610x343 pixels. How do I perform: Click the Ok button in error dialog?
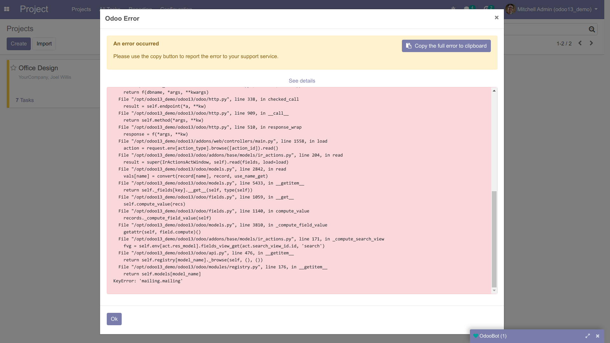[x=114, y=319]
